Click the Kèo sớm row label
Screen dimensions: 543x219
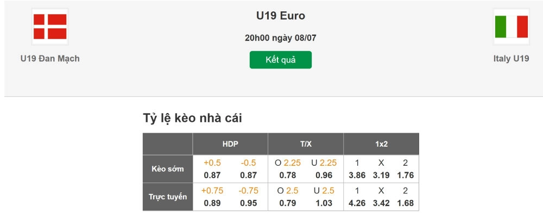point(168,169)
